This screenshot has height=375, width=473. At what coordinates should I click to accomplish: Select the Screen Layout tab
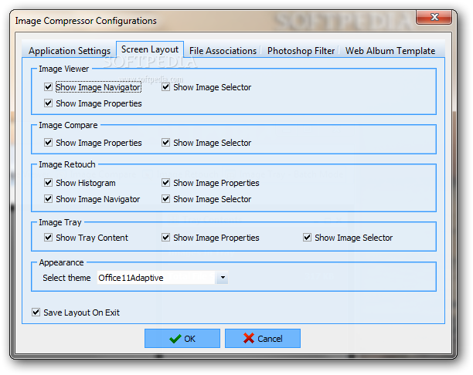click(x=150, y=49)
